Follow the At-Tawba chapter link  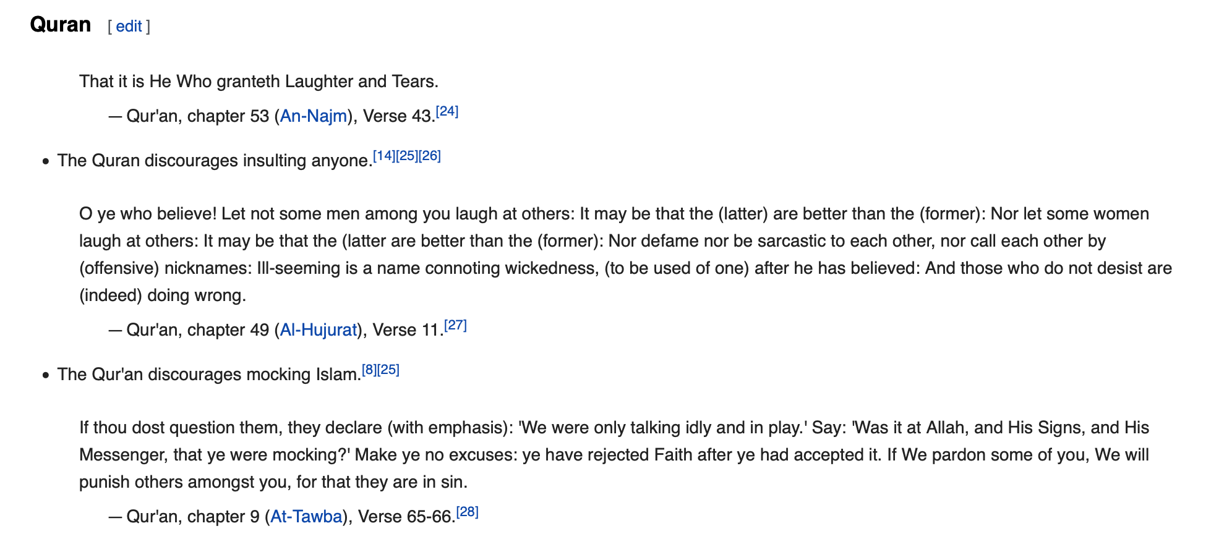(x=306, y=517)
